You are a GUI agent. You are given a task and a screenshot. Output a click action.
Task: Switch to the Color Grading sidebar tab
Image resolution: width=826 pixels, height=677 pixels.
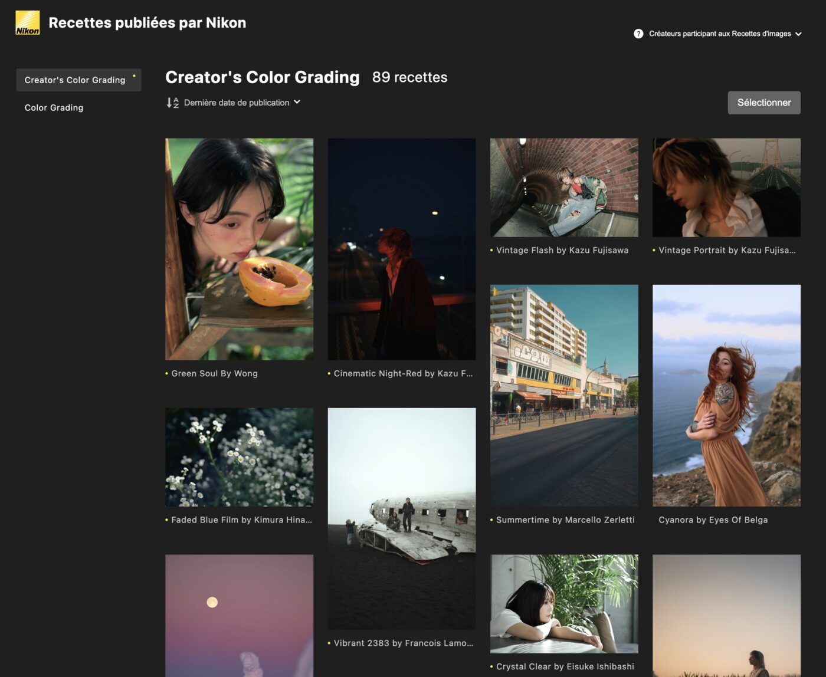point(54,108)
